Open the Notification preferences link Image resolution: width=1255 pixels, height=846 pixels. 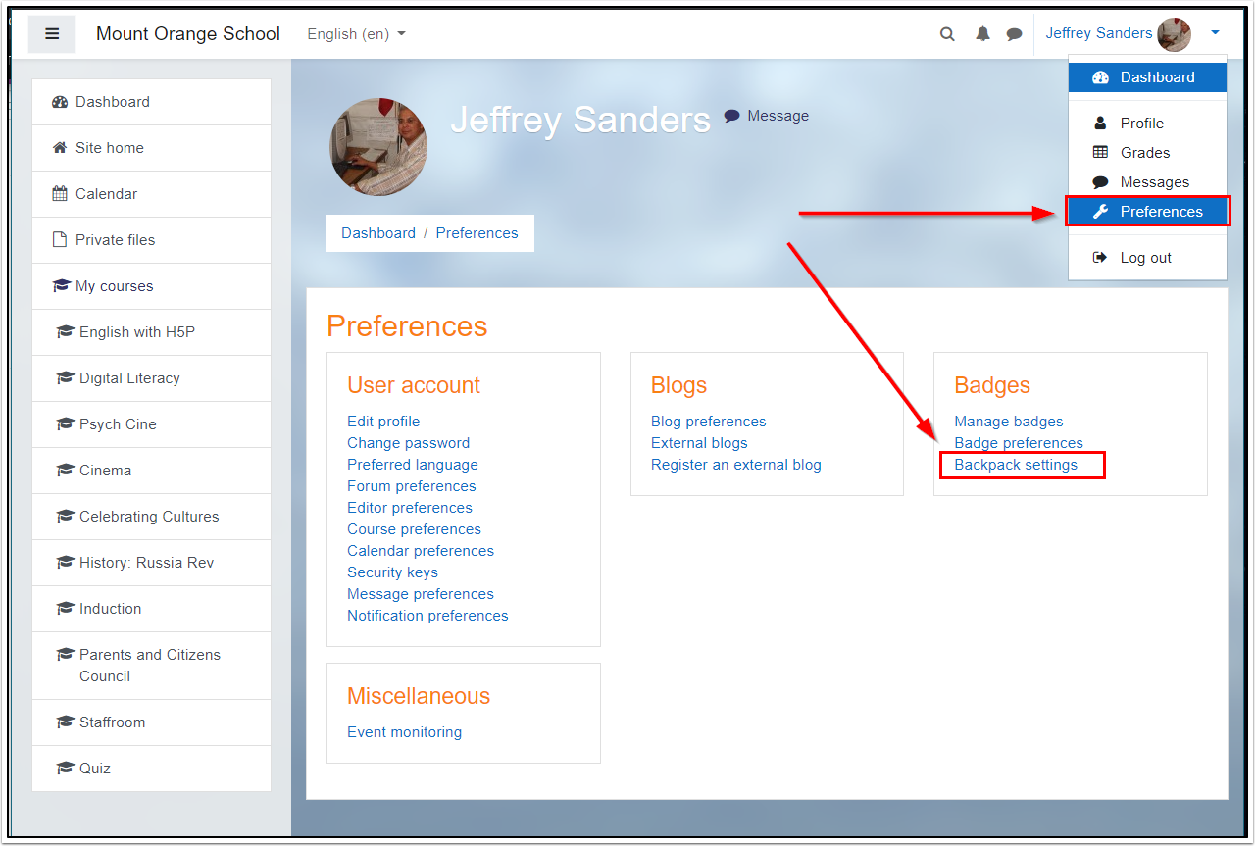pyautogui.click(x=428, y=616)
